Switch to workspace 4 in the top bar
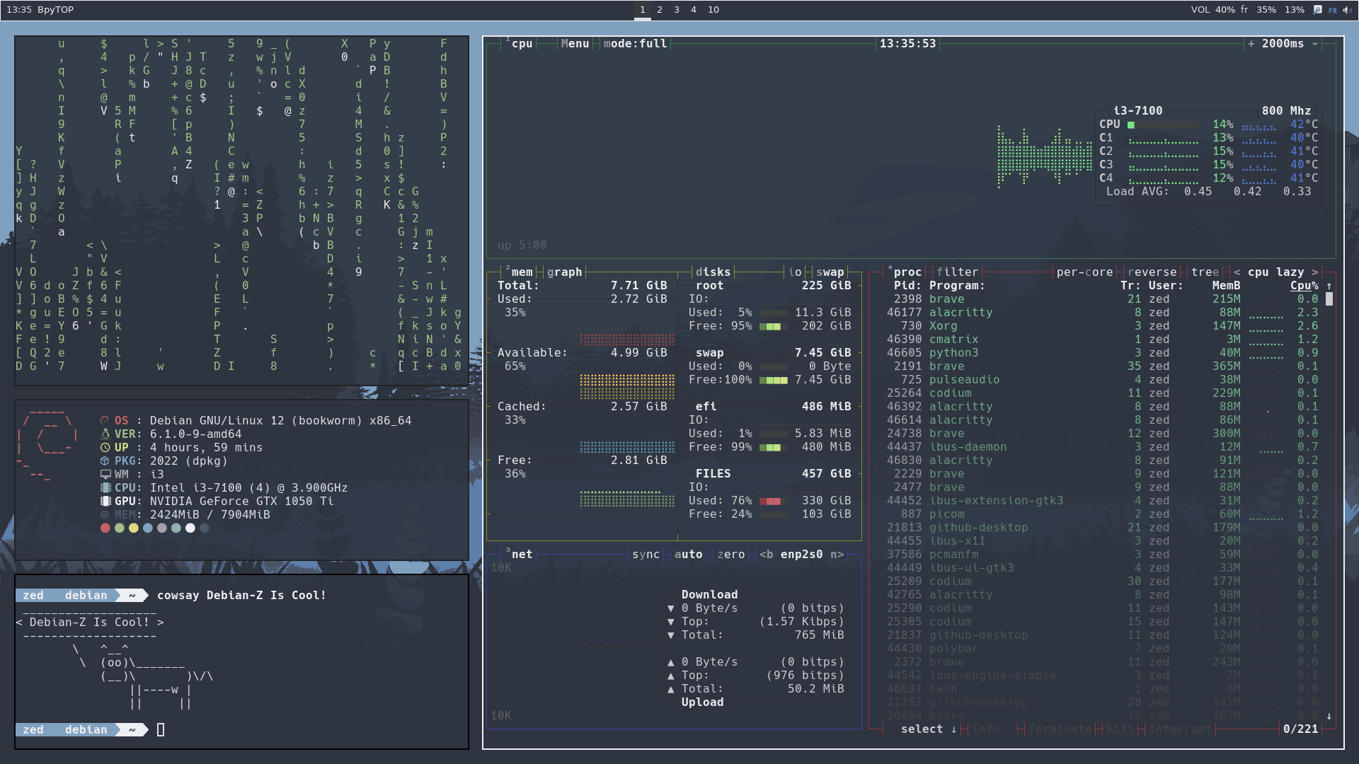The width and height of the screenshot is (1359, 764). (x=692, y=9)
